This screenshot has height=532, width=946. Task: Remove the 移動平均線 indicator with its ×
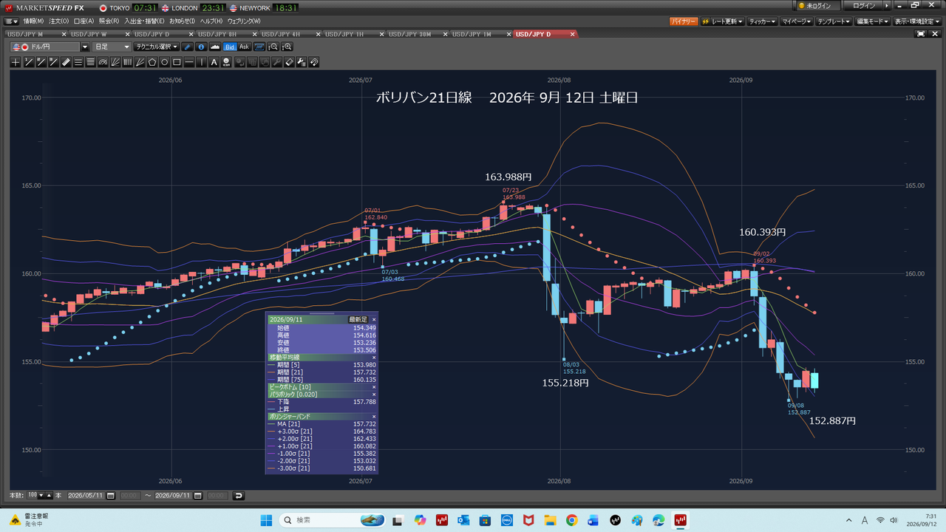pyautogui.click(x=374, y=357)
